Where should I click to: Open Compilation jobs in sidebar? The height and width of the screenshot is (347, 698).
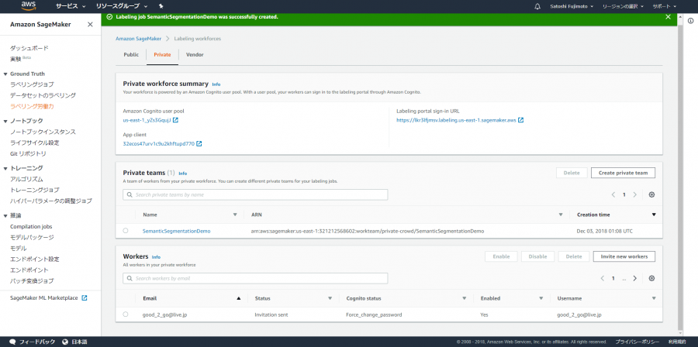point(31,227)
